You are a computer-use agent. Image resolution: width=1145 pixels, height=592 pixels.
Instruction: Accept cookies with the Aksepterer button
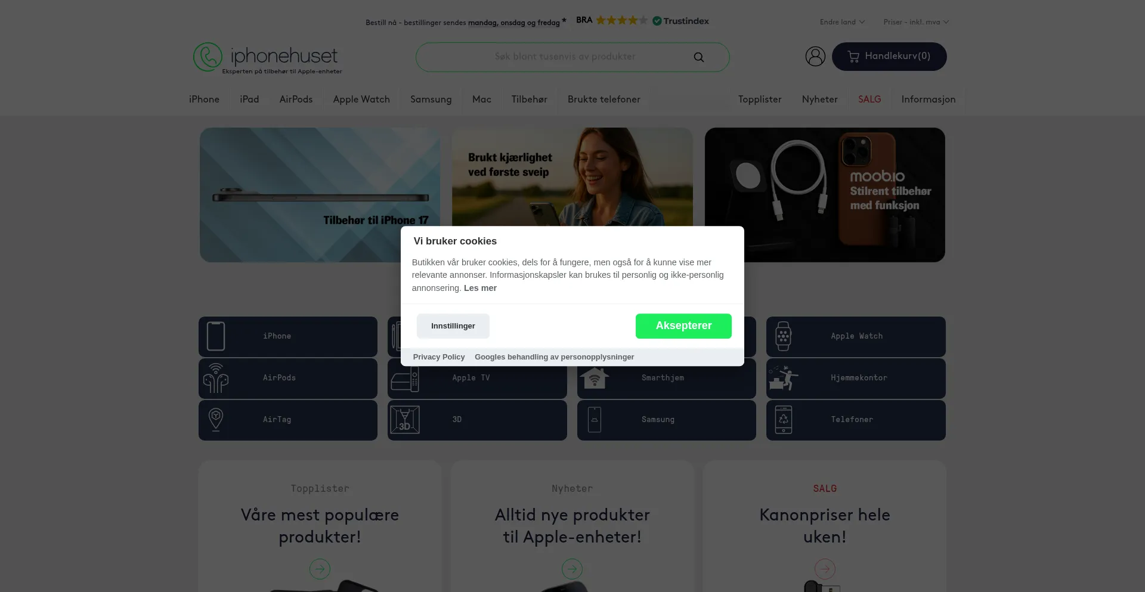point(683,326)
